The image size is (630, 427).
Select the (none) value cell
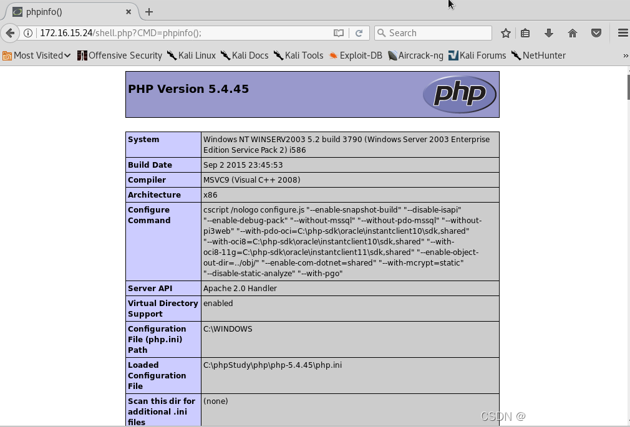350,411
